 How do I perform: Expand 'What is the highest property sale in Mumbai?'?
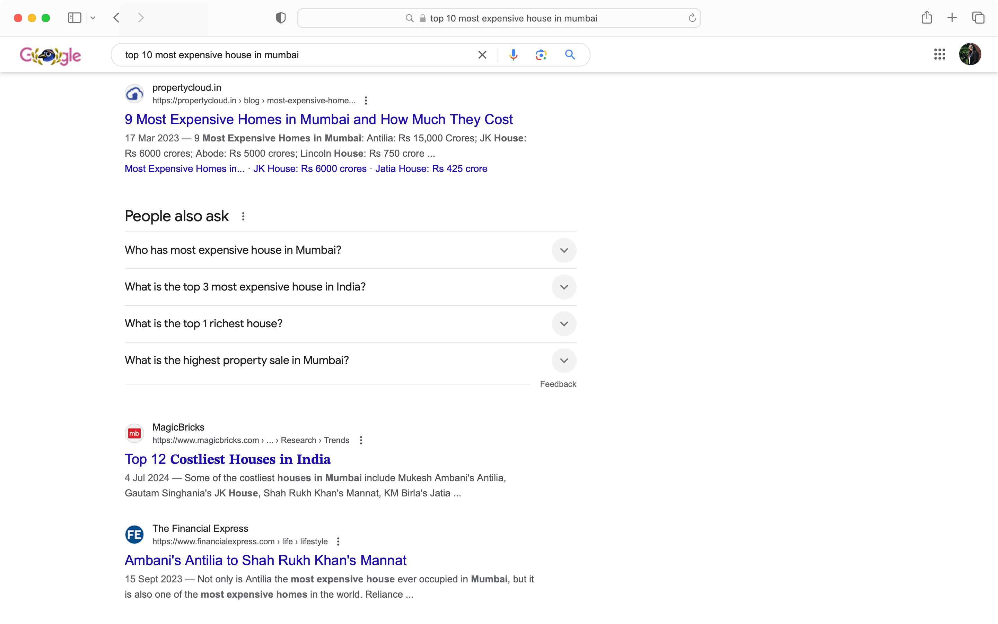click(x=351, y=360)
